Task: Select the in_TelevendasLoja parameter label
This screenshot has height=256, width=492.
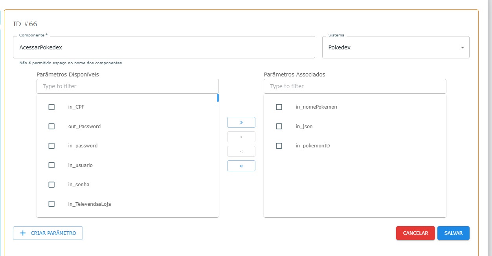Action: (90, 204)
